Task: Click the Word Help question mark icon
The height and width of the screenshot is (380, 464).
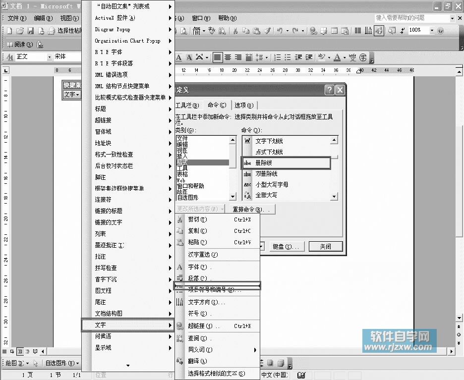Action: click(441, 30)
